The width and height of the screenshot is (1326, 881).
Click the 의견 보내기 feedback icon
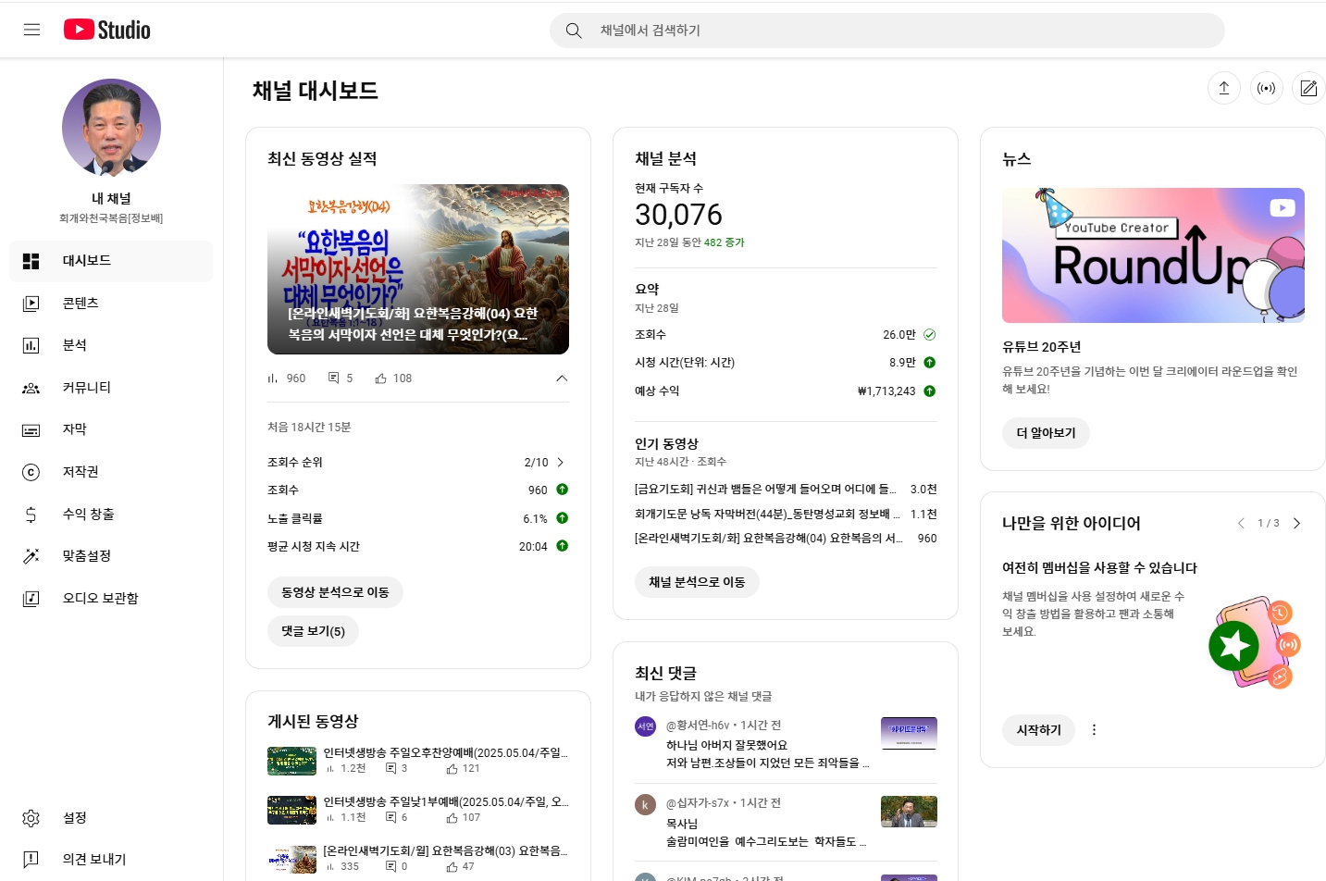pos(31,859)
